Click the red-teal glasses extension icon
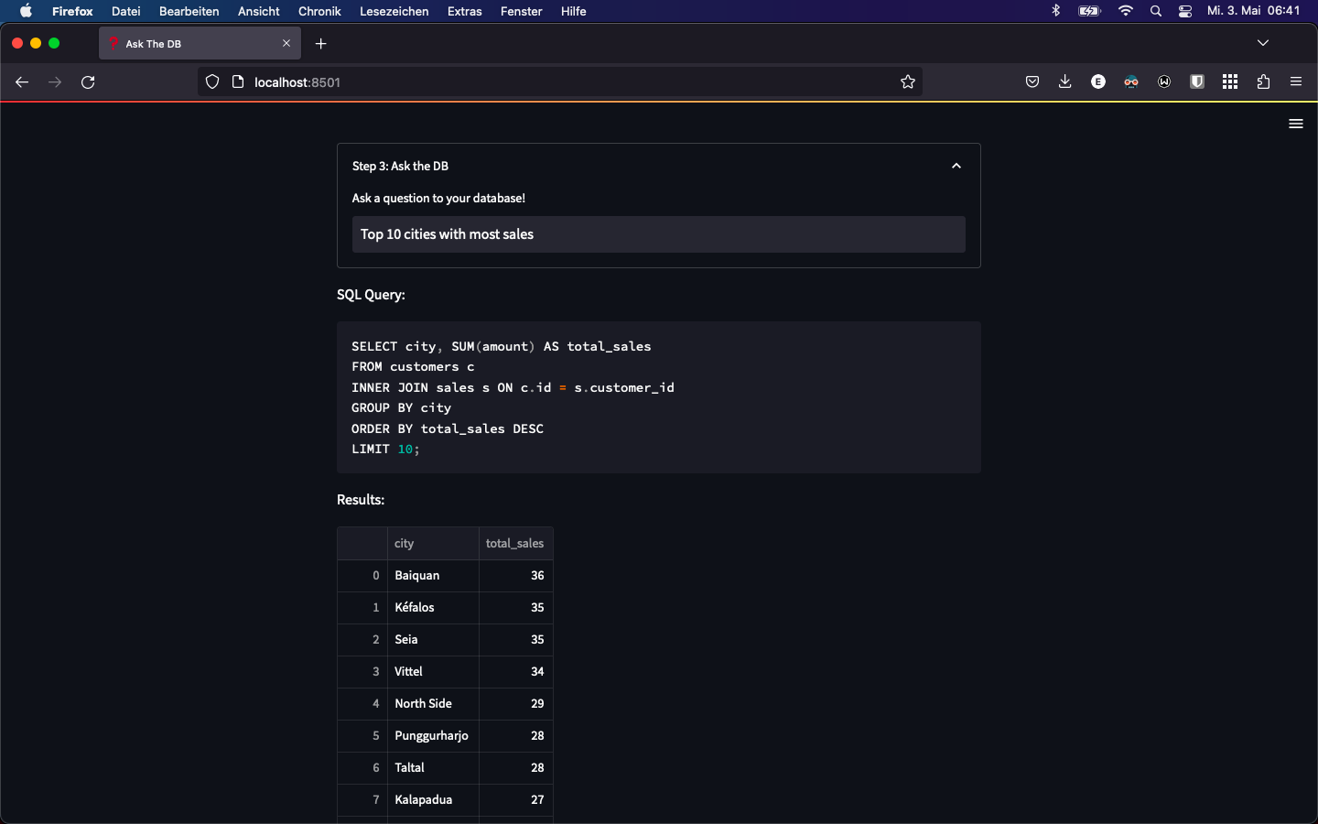This screenshot has height=824, width=1318. click(1131, 82)
